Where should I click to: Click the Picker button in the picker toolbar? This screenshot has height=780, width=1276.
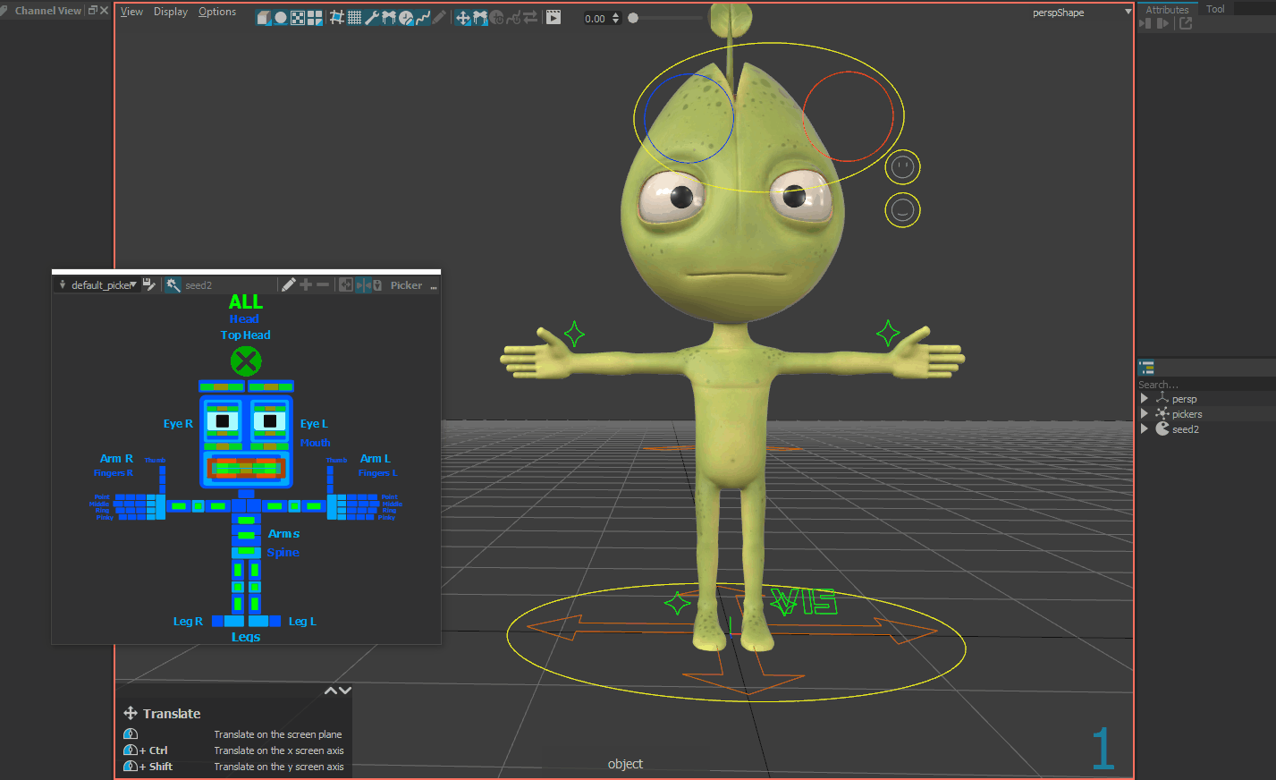(405, 284)
